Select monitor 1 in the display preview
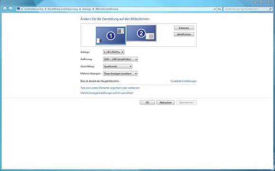Viewport: 275px width, 171px height. click(x=111, y=36)
